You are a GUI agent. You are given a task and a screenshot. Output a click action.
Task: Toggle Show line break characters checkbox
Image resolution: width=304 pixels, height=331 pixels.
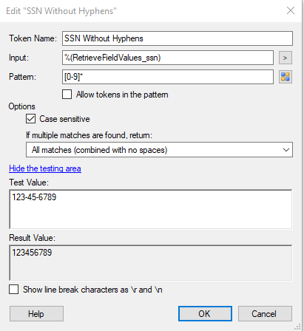pyautogui.click(x=14, y=290)
